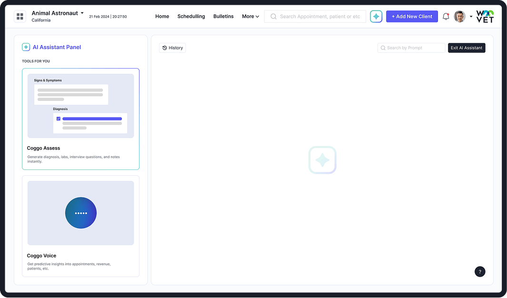Click the sparkle icon next to AI Assistant Panel
Viewport: 507px width, 298px height.
point(26,47)
